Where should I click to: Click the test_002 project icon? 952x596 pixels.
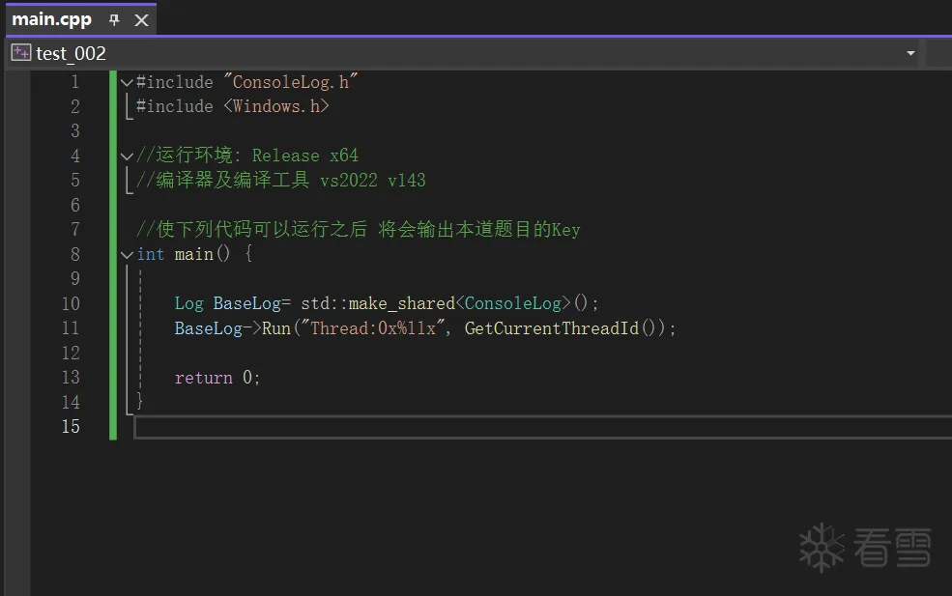pos(20,53)
